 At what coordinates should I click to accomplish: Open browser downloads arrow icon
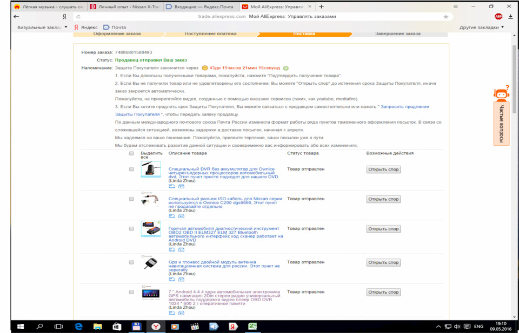click(511, 17)
